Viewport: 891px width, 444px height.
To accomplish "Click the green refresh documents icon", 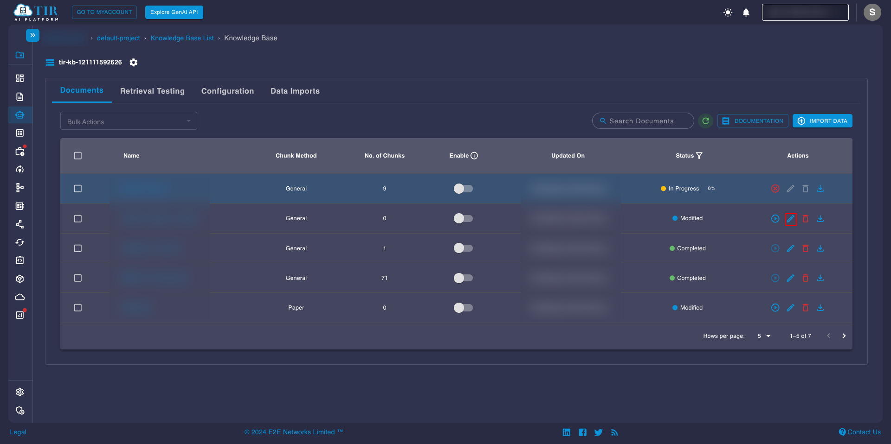I will pyautogui.click(x=705, y=121).
